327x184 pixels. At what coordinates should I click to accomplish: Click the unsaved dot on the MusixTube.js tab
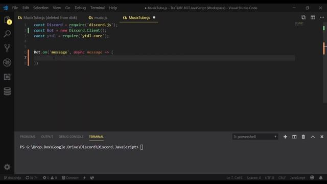tap(154, 17)
